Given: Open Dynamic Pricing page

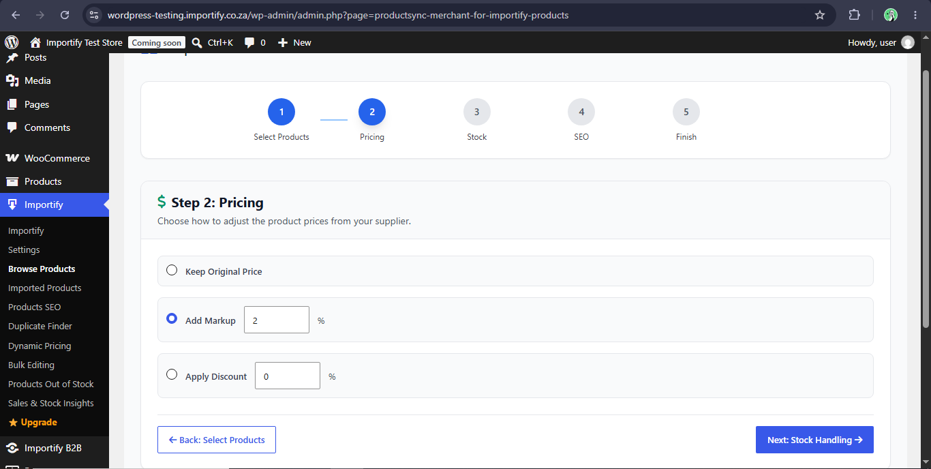Looking at the screenshot, I should click(x=40, y=346).
